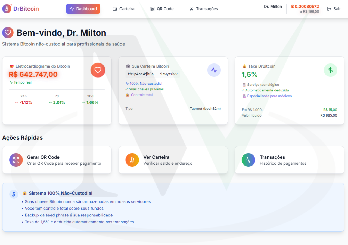Click the chart icon in the Transações action card

coord(248,160)
